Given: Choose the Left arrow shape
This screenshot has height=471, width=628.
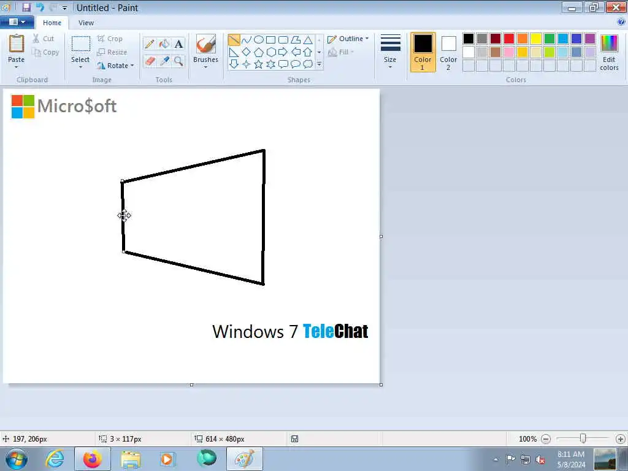Looking at the screenshot, I should [x=296, y=52].
